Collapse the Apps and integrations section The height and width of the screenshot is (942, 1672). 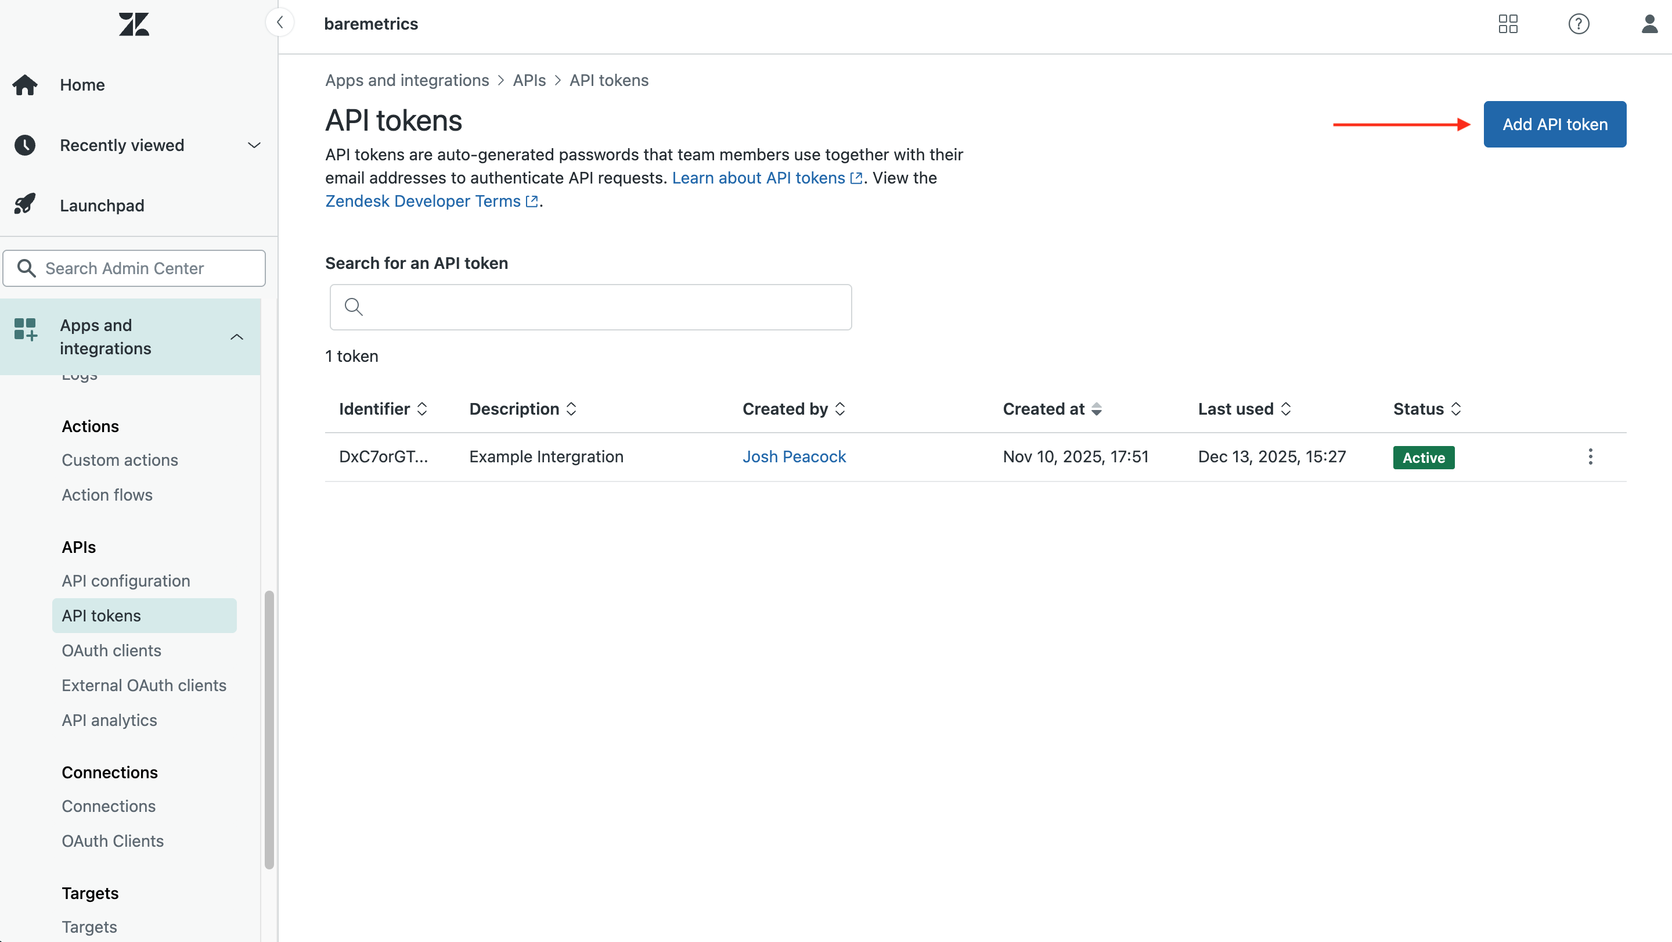coord(237,336)
